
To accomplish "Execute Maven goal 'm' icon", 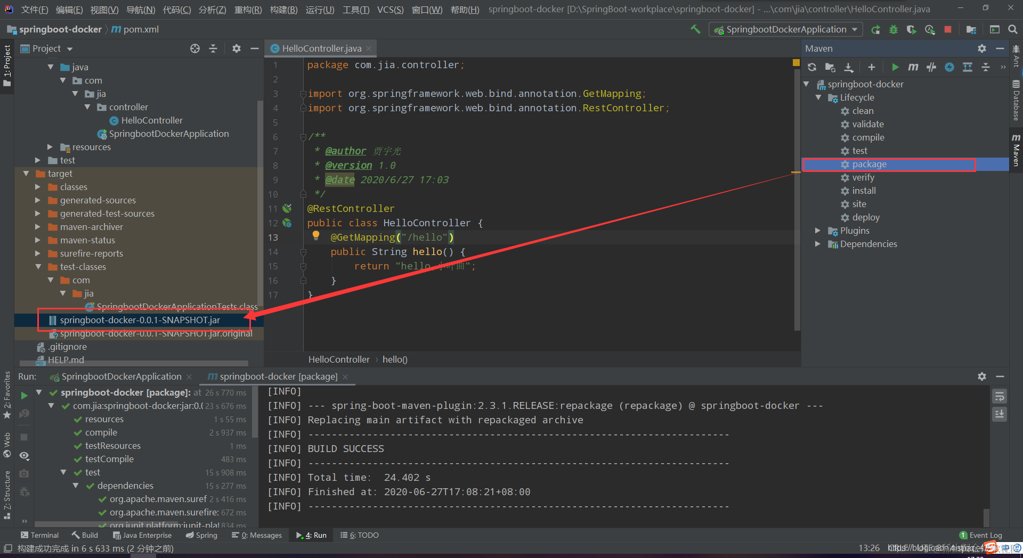I will point(913,67).
